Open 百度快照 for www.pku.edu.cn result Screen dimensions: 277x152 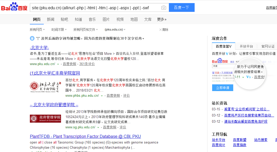click(70, 64)
